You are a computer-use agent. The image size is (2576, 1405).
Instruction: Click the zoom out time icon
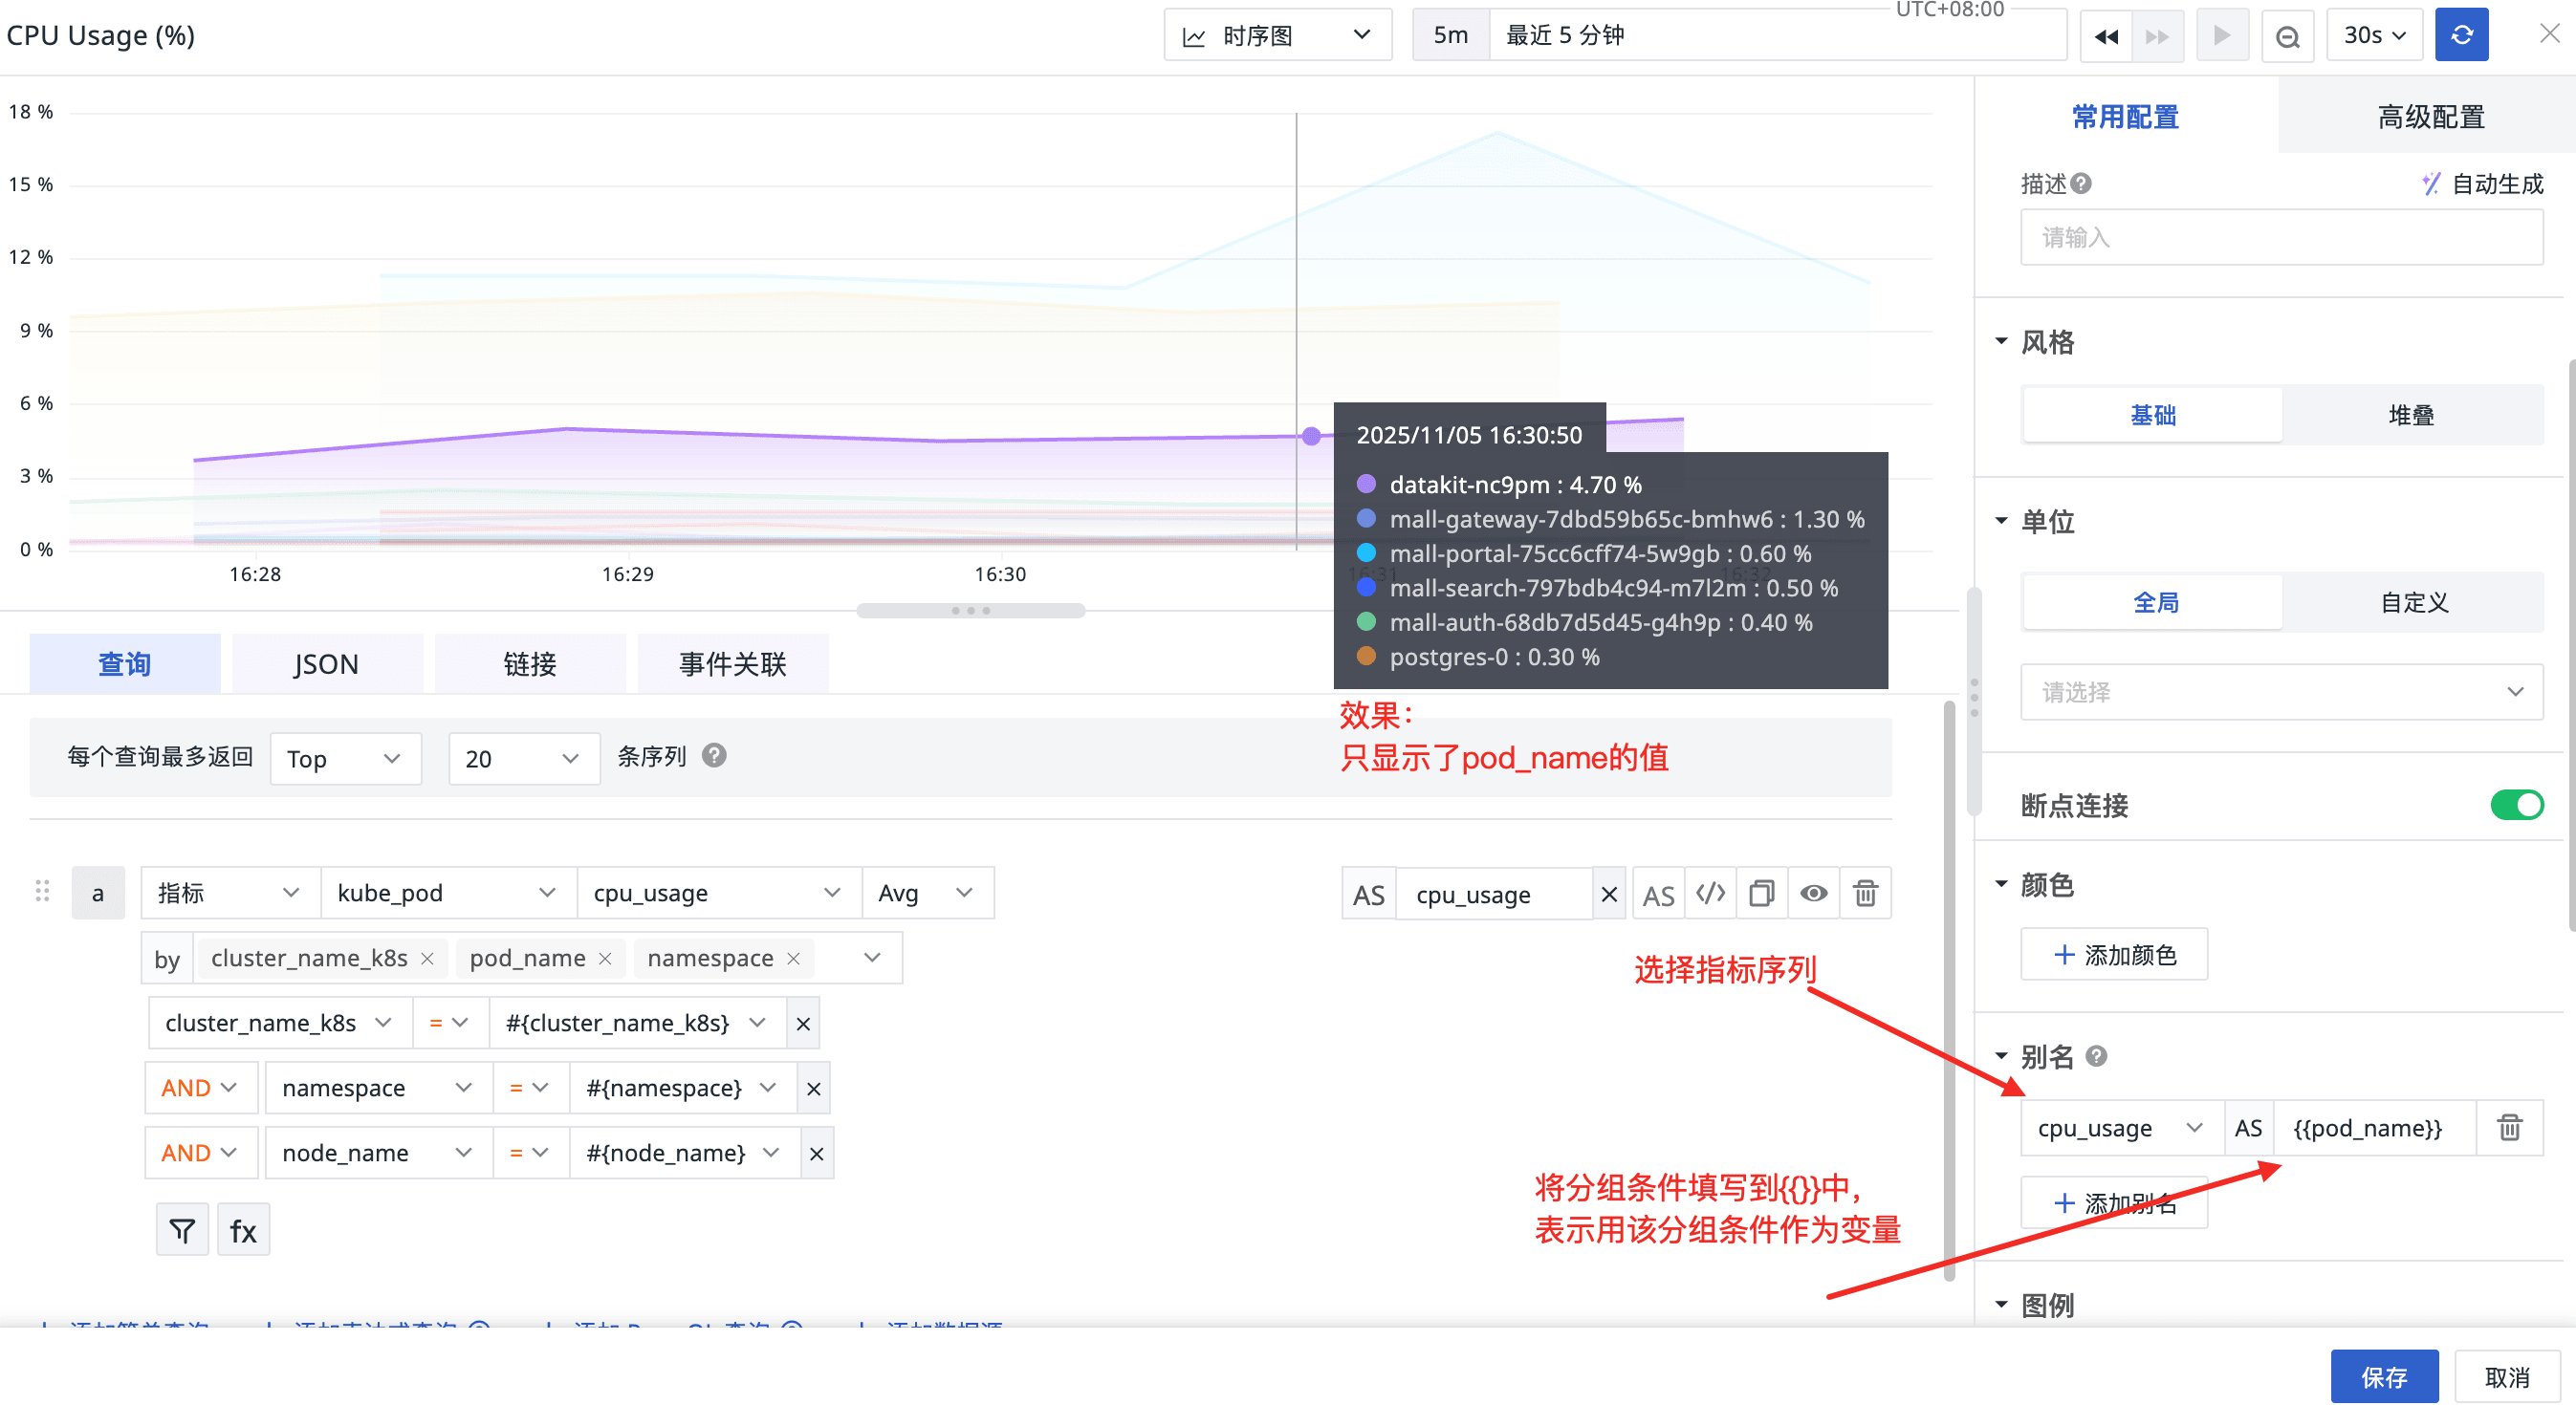click(x=2287, y=36)
